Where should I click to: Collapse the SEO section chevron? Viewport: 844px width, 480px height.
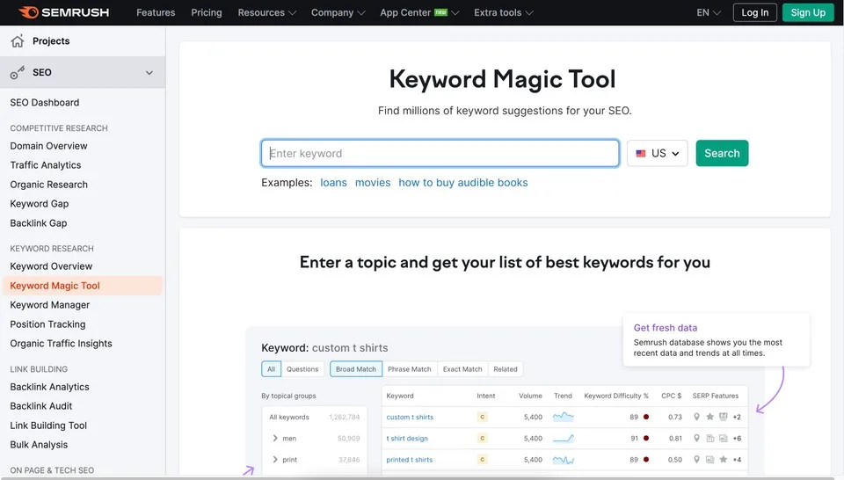tap(149, 73)
